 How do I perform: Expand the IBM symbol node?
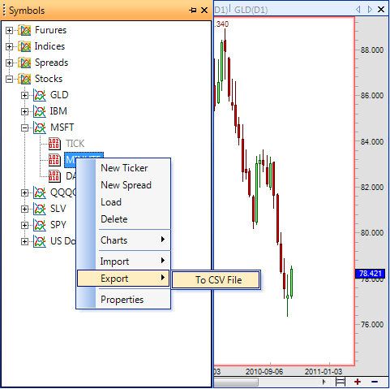click(x=24, y=111)
